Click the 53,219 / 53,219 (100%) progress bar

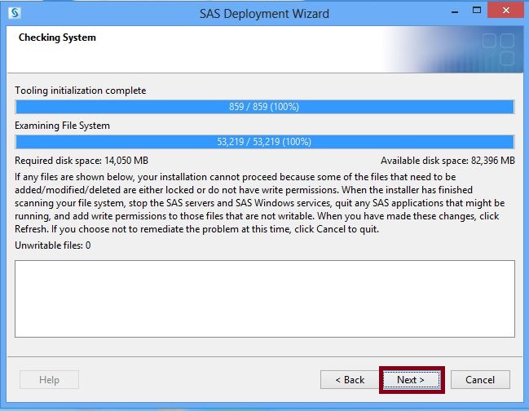tap(264, 142)
